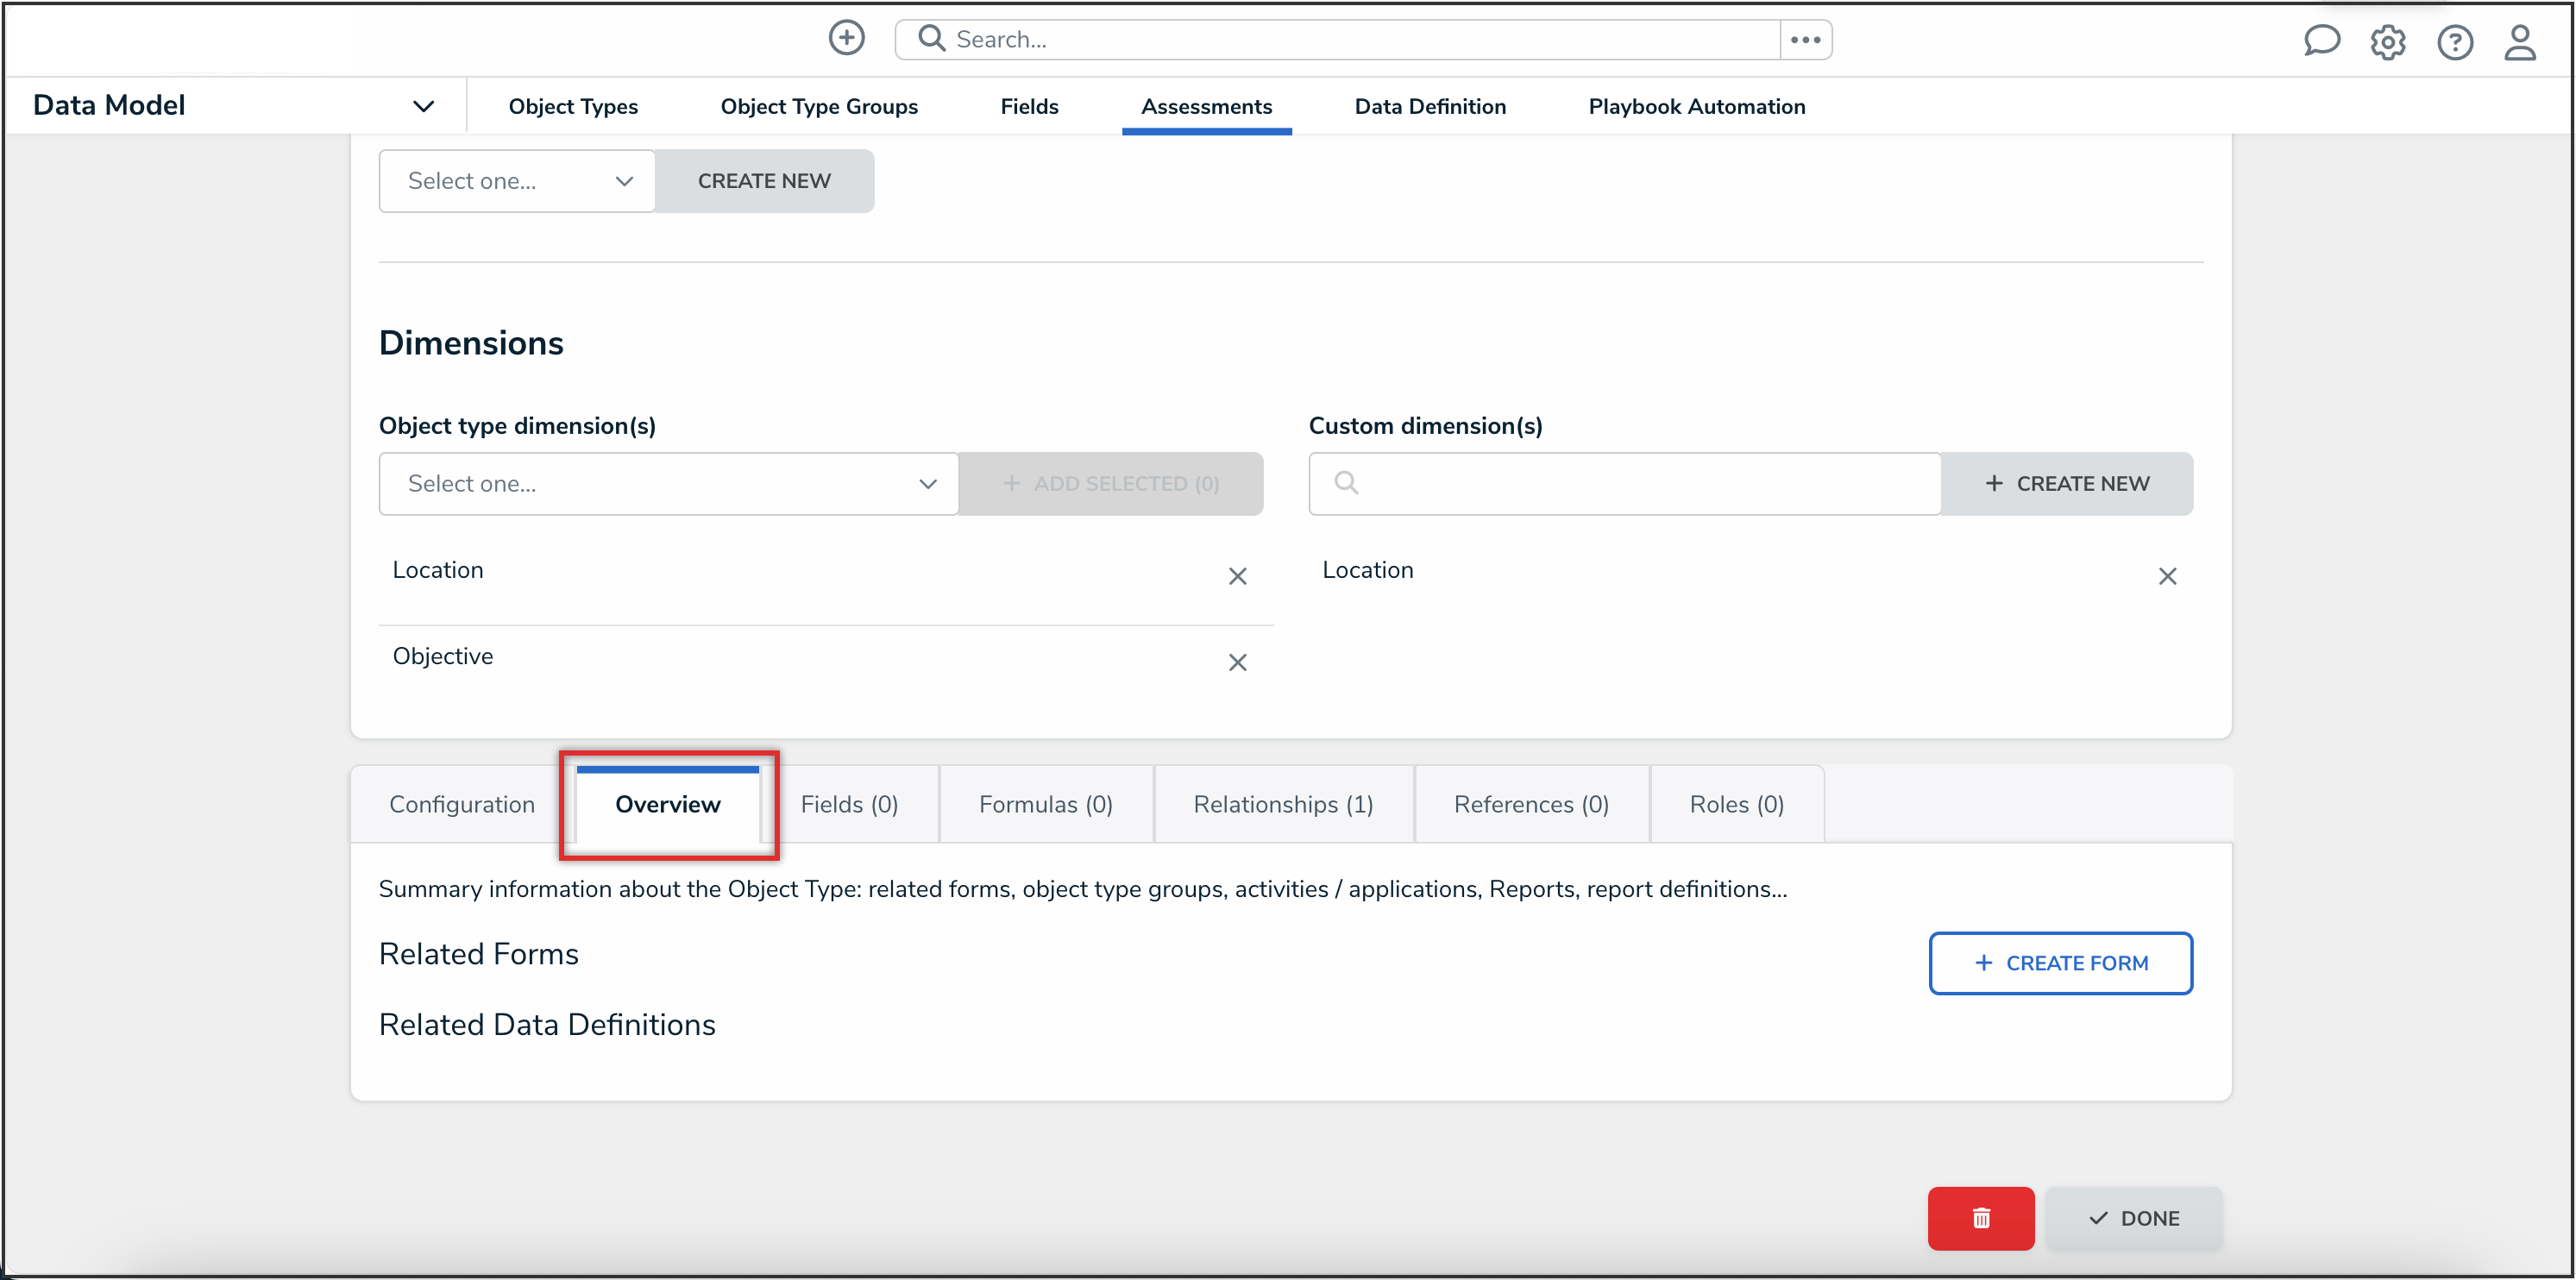The height and width of the screenshot is (1280, 2576).
Task: Open the top Select one dropdown
Action: pyautogui.click(x=517, y=181)
